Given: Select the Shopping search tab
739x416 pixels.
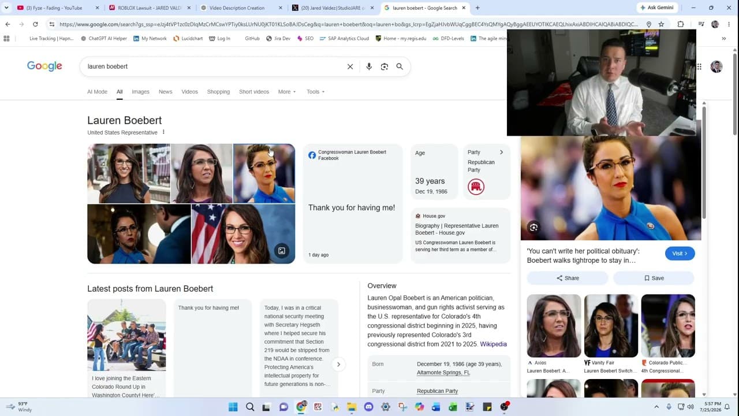Looking at the screenshot, I should point(218,92).
